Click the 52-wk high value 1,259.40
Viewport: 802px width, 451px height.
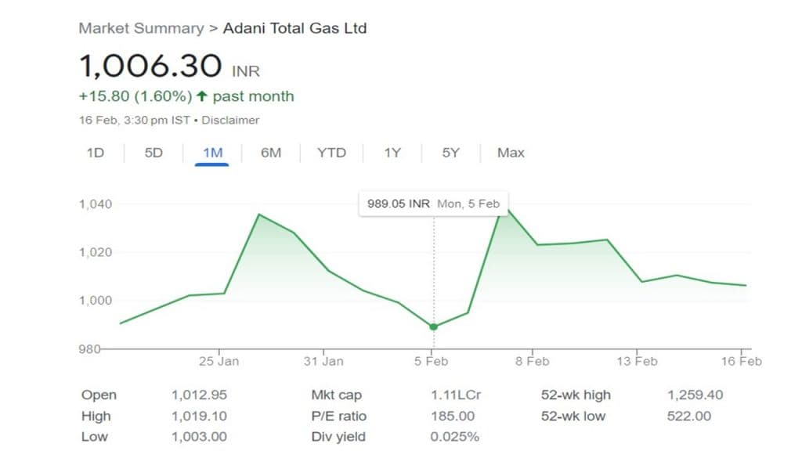coord(695,395)
